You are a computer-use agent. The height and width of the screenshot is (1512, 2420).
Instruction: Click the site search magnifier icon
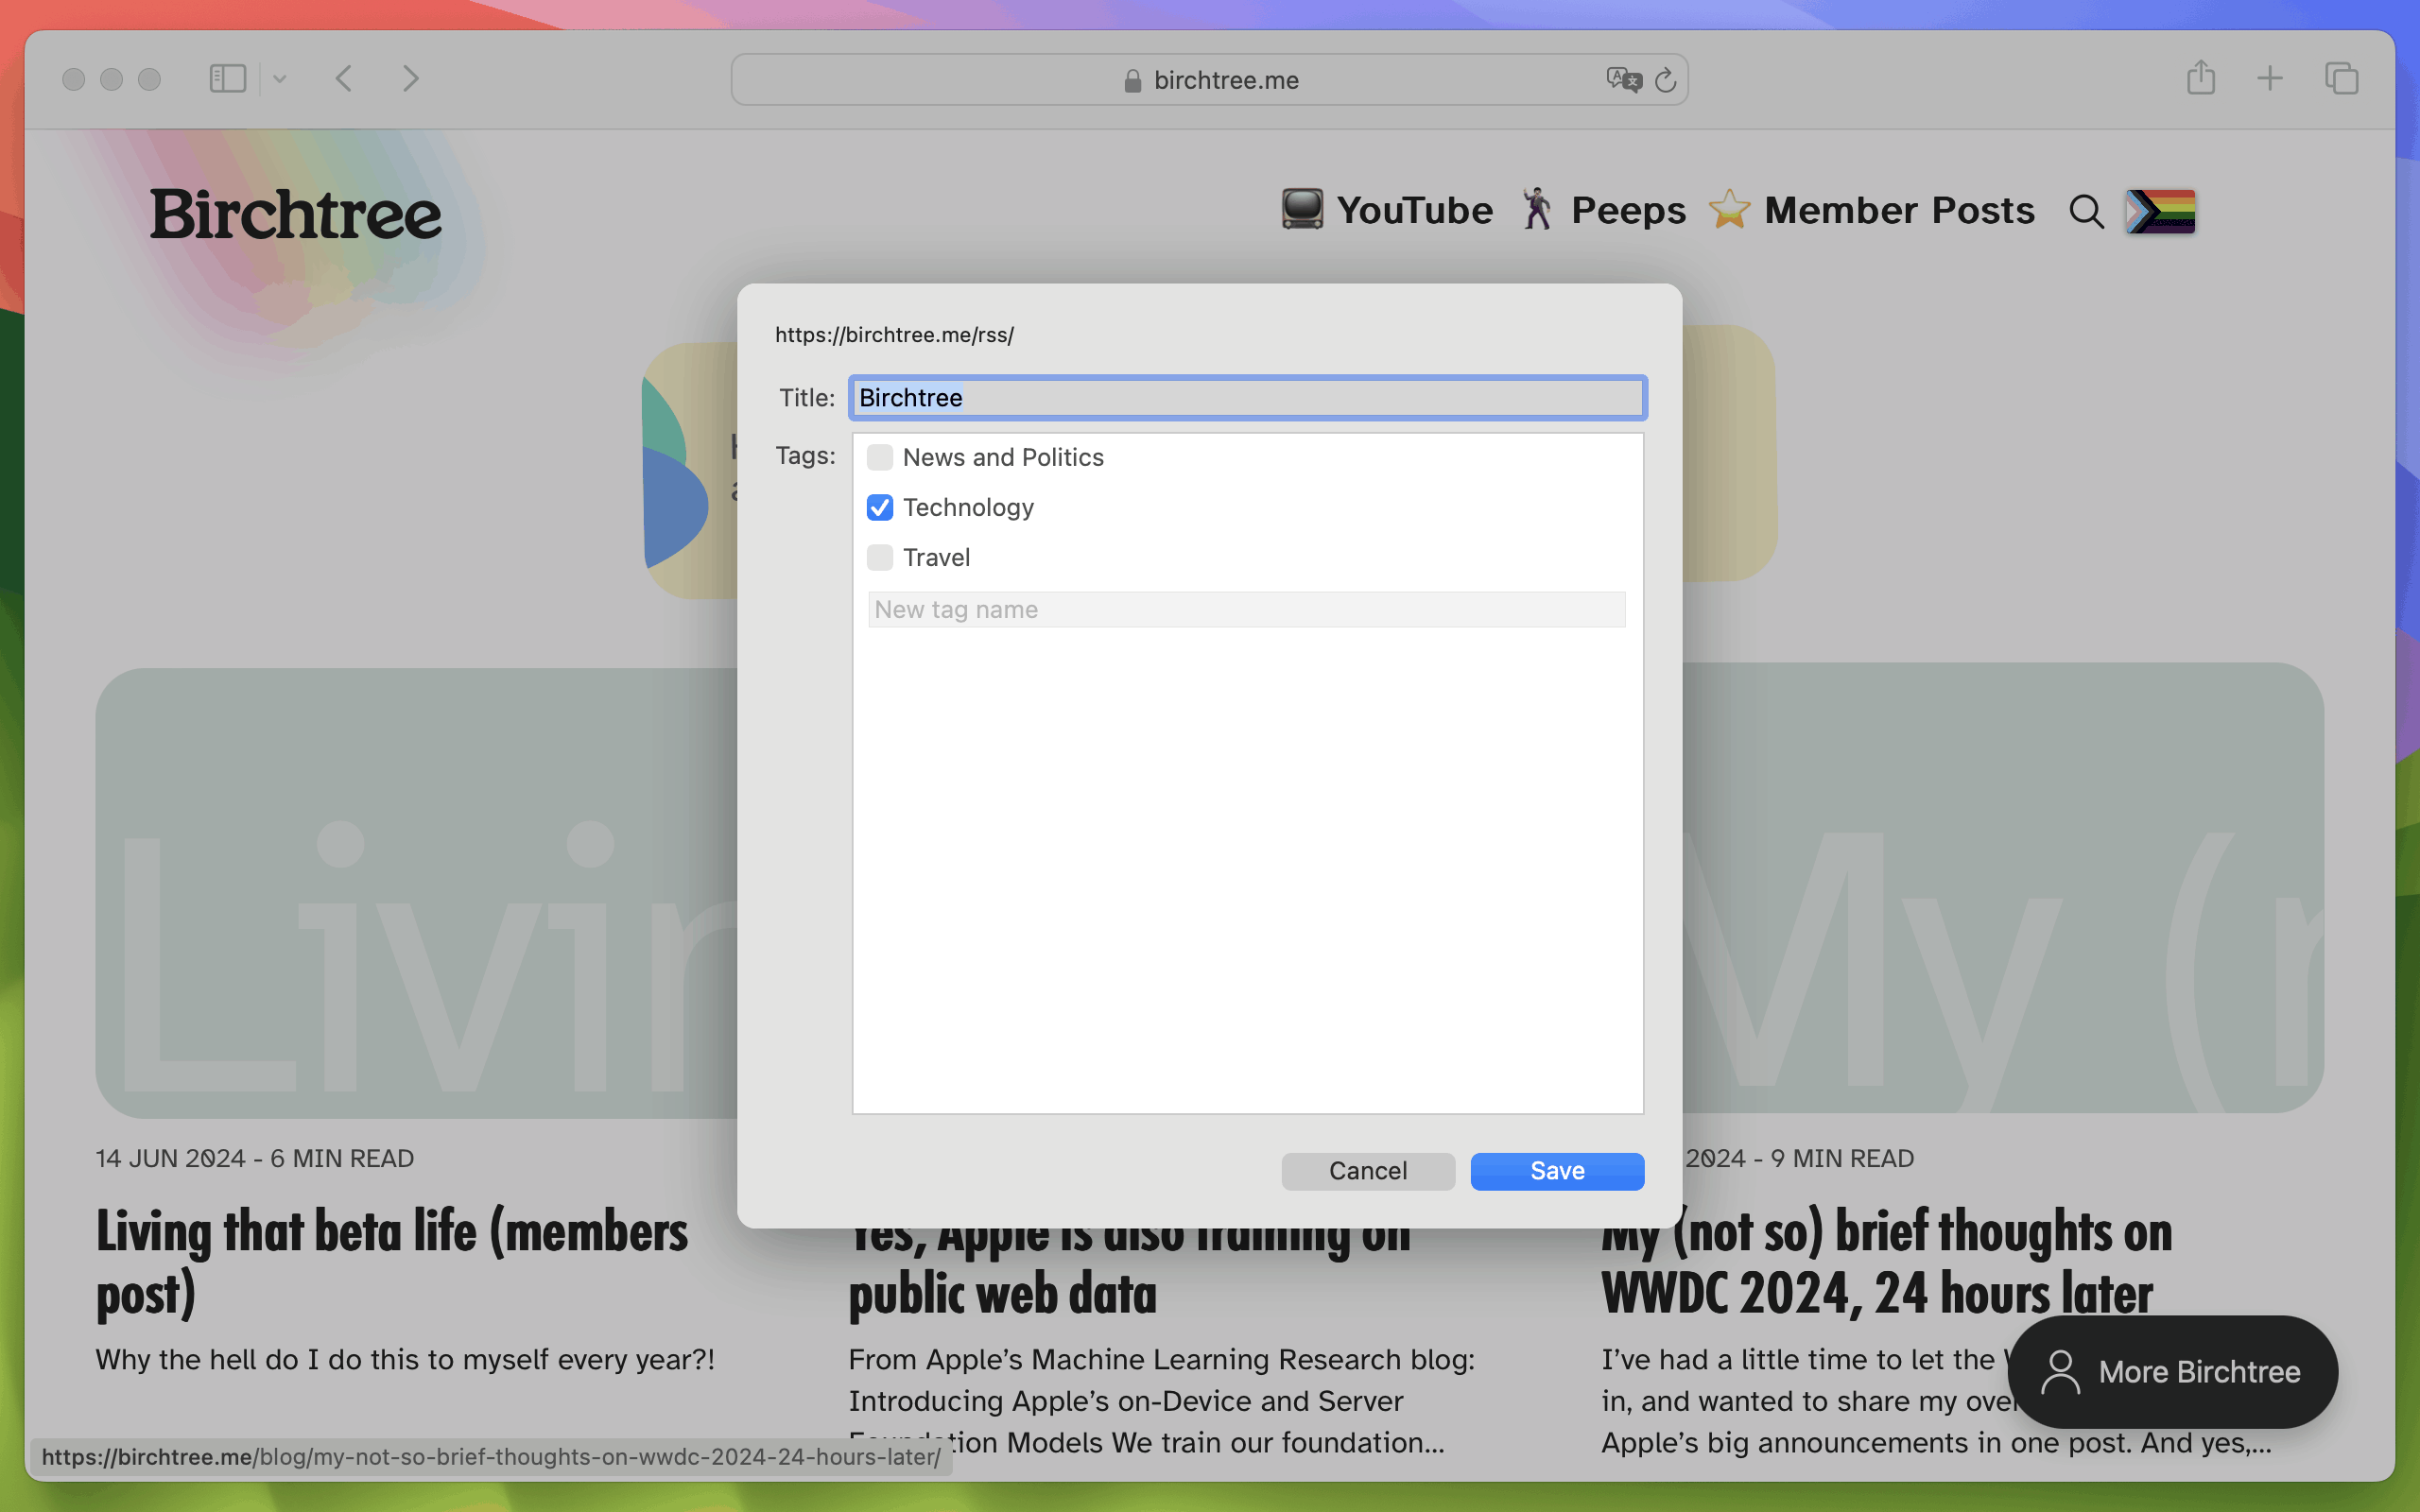point(2086,211)
